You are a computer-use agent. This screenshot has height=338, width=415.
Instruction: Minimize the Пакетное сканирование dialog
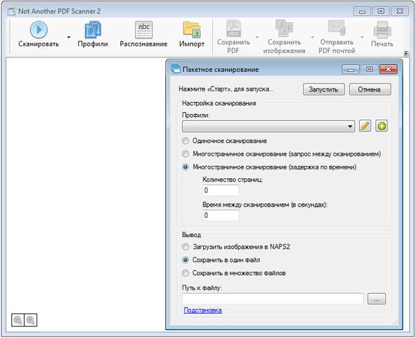pos(351,69)
